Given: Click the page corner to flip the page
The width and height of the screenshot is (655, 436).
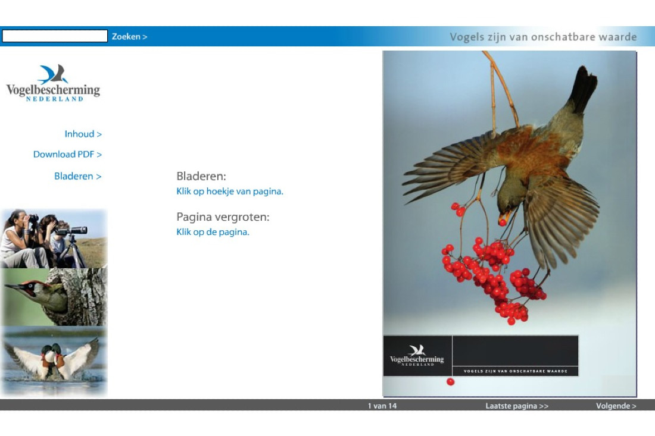Looking at the screenshot, I should pyautogui.click(x=628, y=390).
